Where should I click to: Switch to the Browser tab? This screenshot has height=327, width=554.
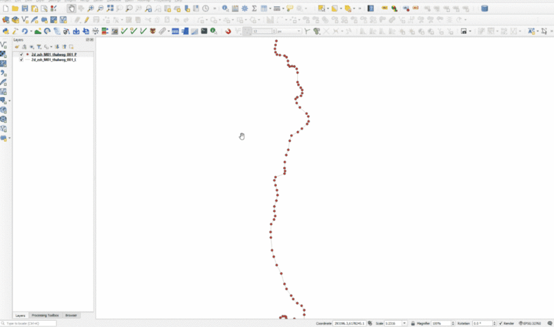click(71, 315)
